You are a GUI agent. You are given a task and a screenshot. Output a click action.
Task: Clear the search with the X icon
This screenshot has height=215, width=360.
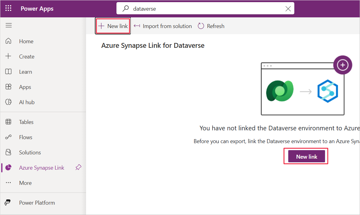[x=288, y=9]
